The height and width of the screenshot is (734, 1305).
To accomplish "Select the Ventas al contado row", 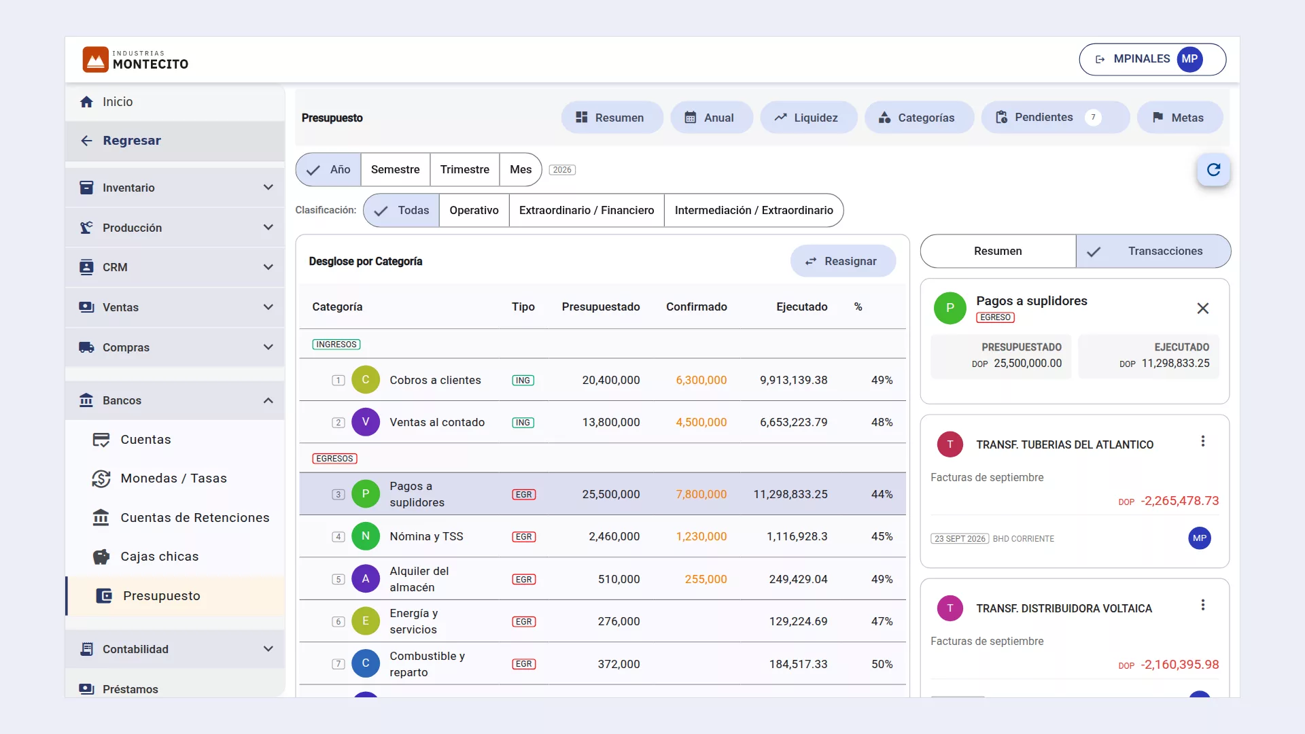I will (x=602, y=422).
